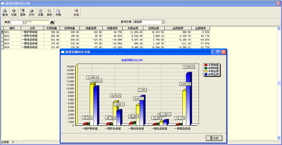Click the 查询 toolbar icon
Screen dimensions: 282x145
point(5,12)
